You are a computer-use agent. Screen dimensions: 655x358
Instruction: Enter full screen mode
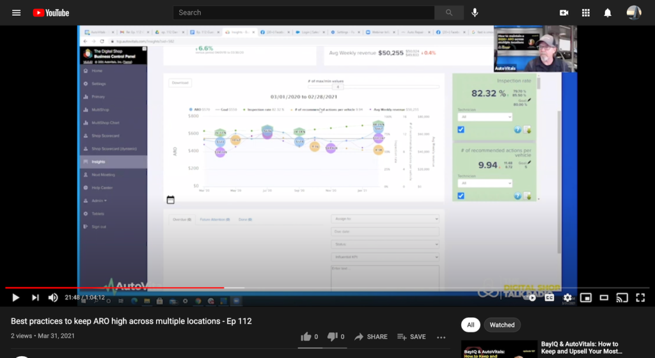coord(640,297)
